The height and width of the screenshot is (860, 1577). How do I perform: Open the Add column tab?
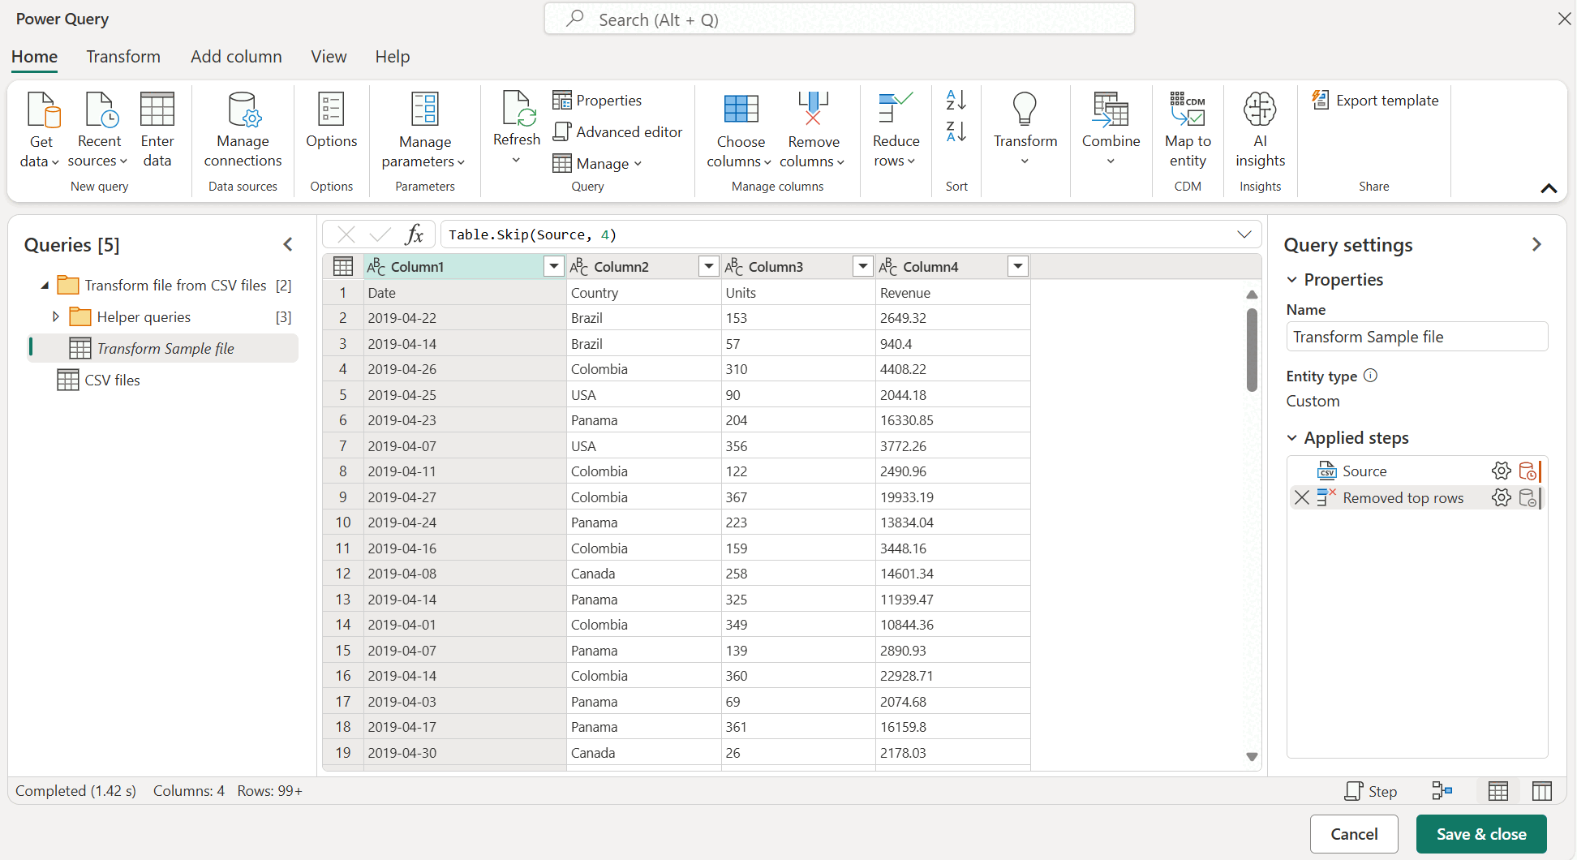tap(236, 57)
